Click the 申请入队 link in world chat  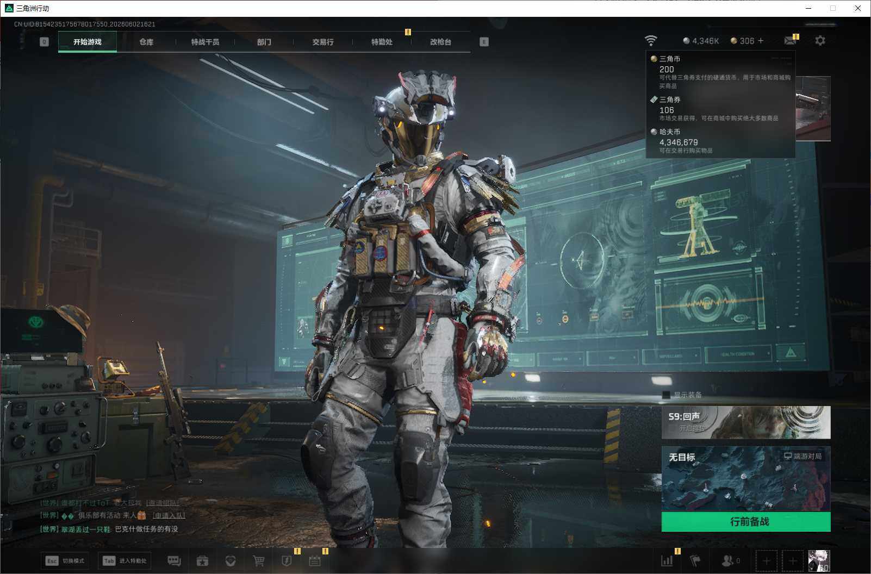[169, 515]
